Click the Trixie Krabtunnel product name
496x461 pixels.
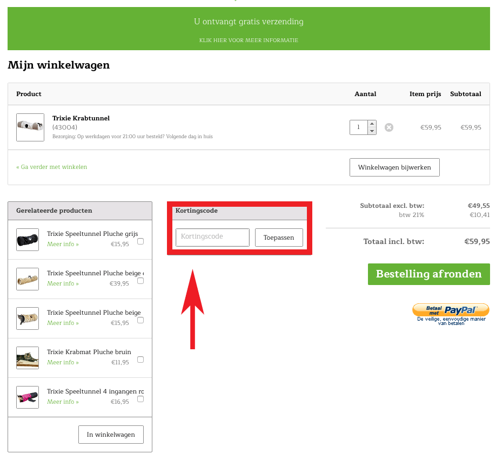pos(81,118)
